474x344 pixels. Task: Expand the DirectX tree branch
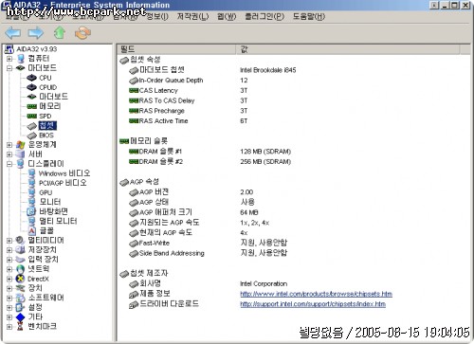(9, 279)
